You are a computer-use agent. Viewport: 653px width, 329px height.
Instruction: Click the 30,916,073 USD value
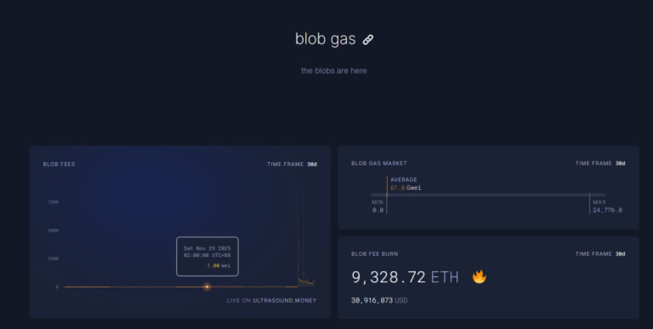(379, 300)
